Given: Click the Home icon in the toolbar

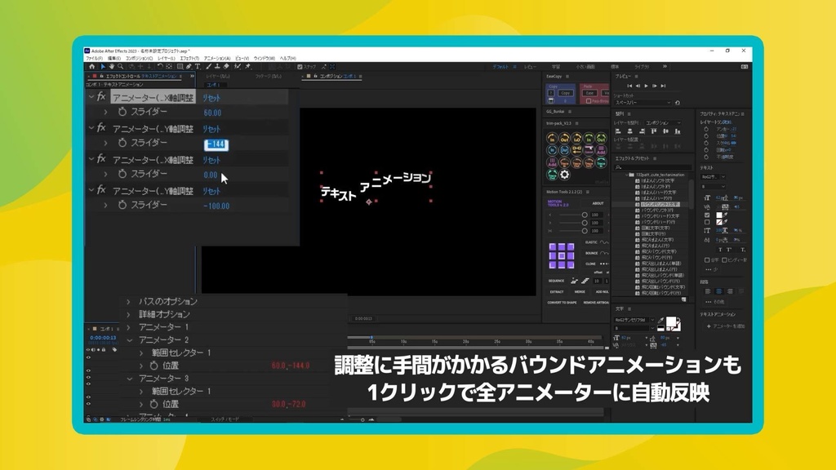Looking at the screenshot, I should click(x=91, y=66).
